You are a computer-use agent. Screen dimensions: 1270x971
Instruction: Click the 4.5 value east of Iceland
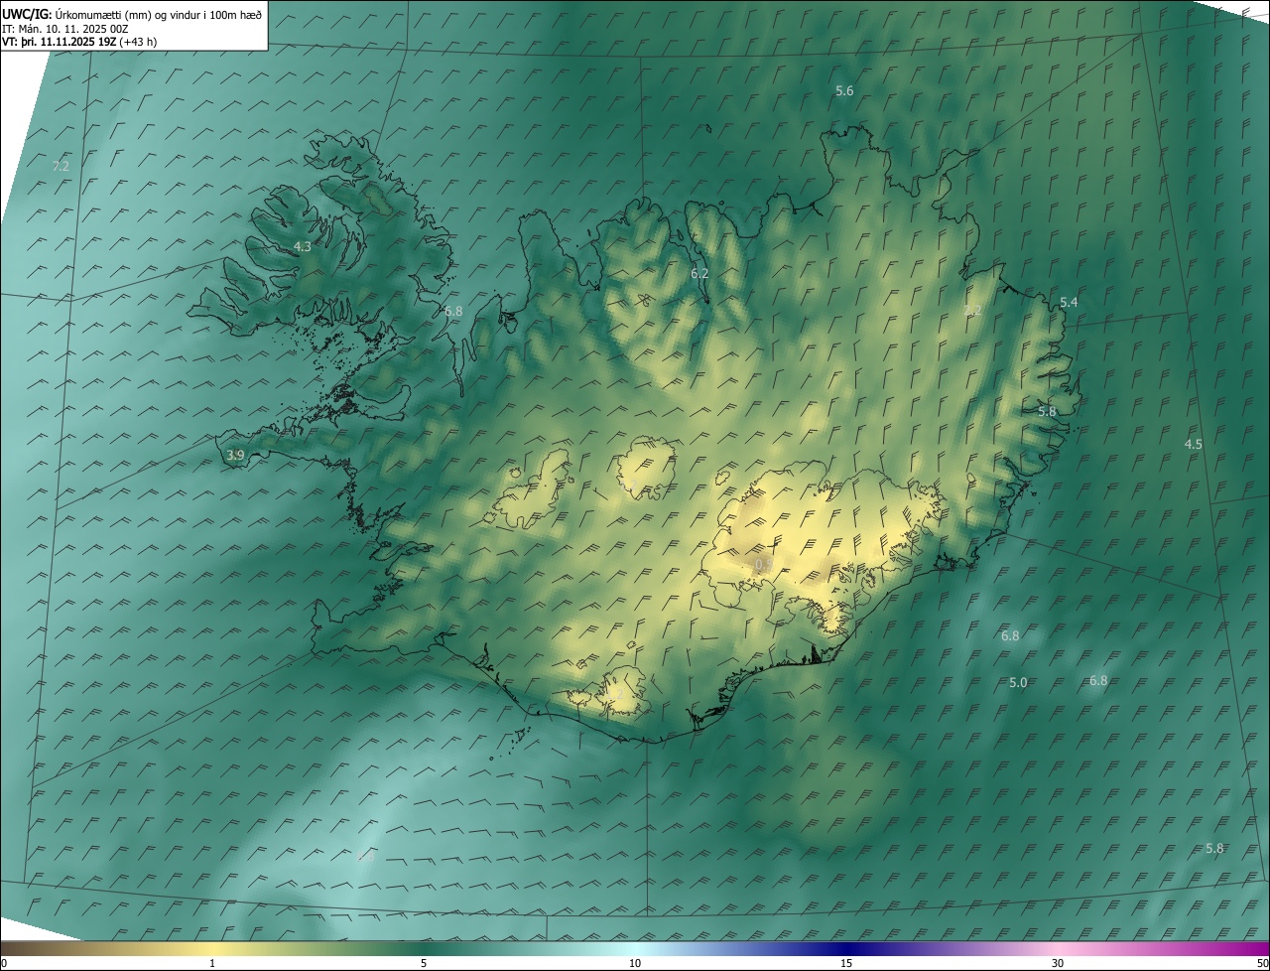1194,445
